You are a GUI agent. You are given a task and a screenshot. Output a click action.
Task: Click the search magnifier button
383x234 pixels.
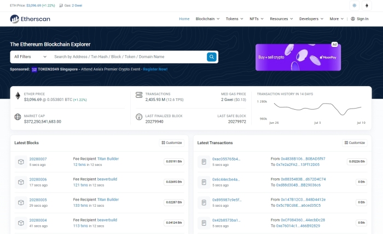click(211, 57)
